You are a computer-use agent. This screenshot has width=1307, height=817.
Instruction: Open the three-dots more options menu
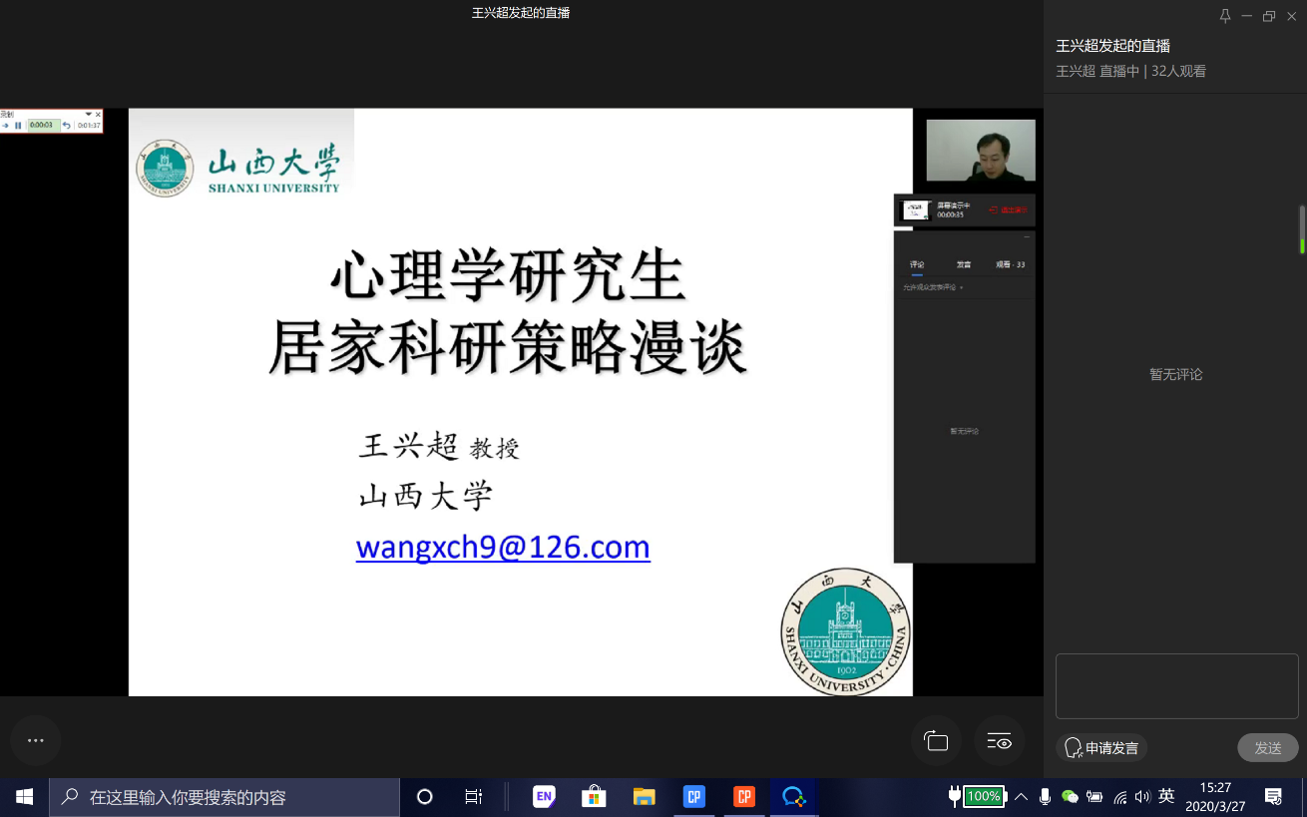click(36, 740)
